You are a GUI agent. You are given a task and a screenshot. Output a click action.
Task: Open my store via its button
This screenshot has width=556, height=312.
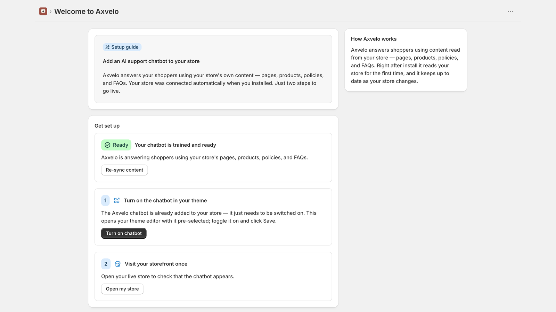tap(122, 289)
